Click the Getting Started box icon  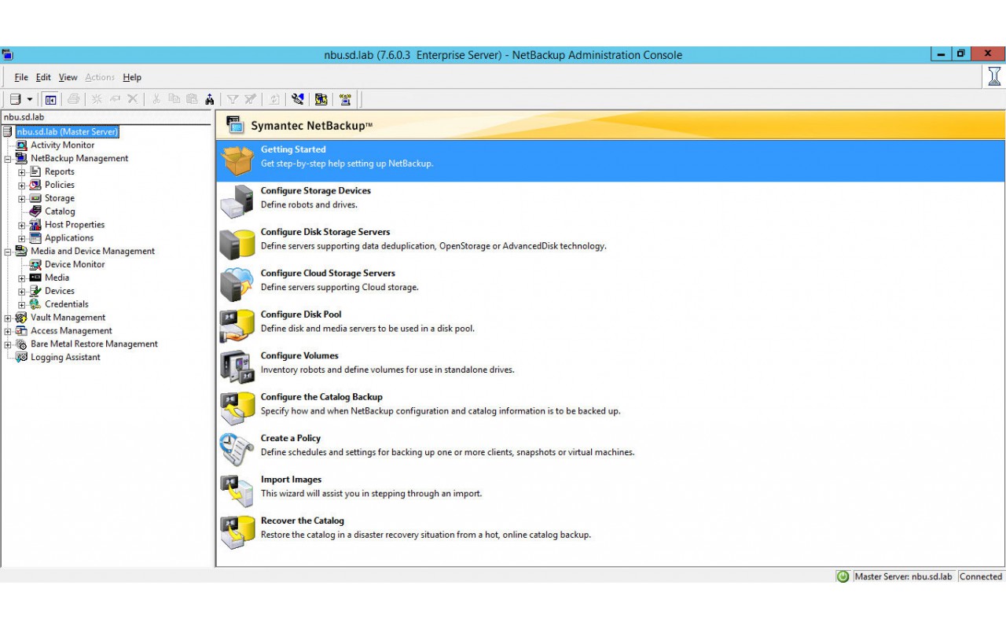point(237,160)
